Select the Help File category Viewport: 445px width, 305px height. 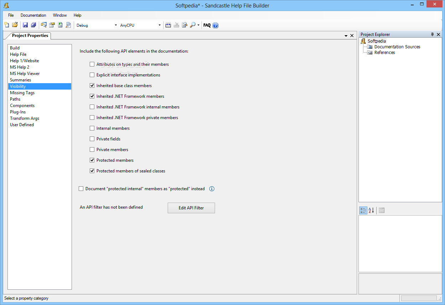tap(40, 54)
